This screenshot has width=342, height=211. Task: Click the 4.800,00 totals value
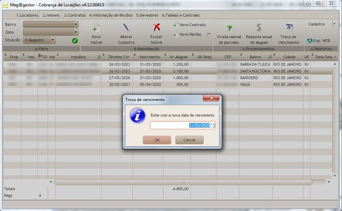181,188
